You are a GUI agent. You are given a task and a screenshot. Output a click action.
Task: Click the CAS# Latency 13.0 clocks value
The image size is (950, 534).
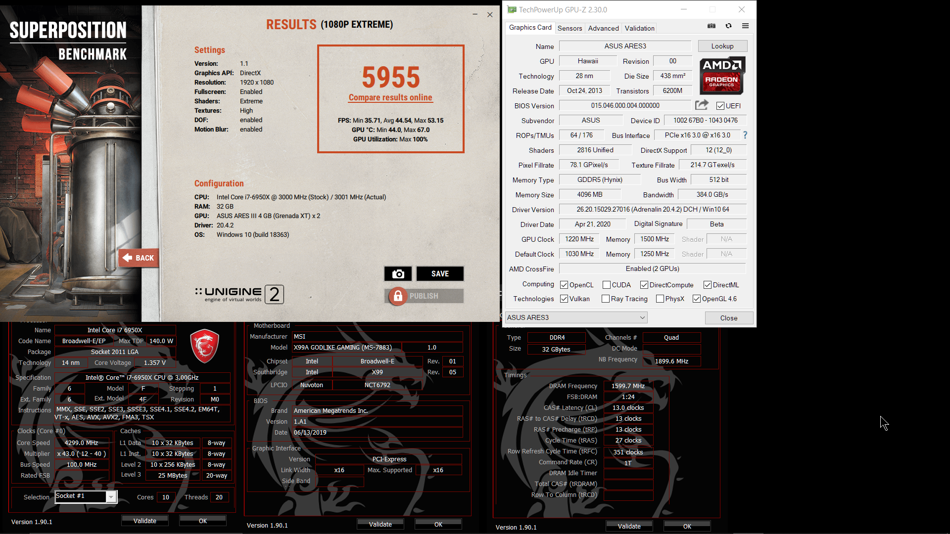pos(628,407)
